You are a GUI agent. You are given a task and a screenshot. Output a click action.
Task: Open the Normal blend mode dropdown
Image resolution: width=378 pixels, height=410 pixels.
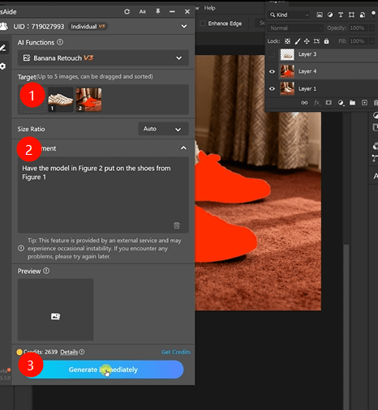point(295,28)
